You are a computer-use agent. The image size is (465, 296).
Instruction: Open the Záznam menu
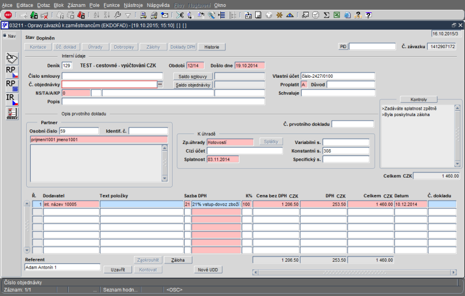pos(76,5)
